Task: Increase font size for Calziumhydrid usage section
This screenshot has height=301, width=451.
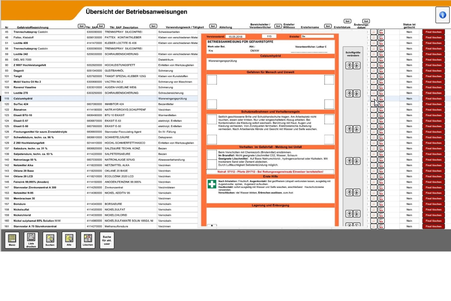Action: [349, 65]
